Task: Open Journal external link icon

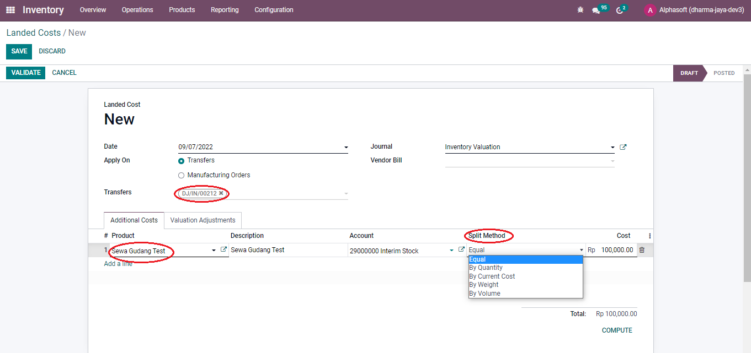Action: 623,147
